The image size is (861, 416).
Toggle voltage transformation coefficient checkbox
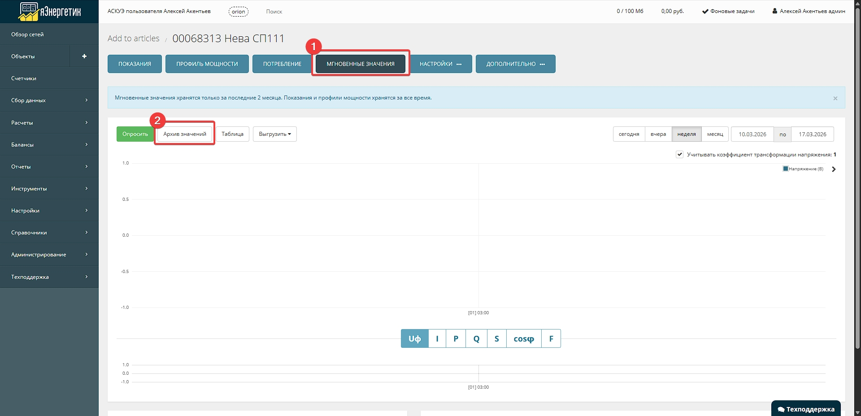pyautogui.click(x=679, y=155)
